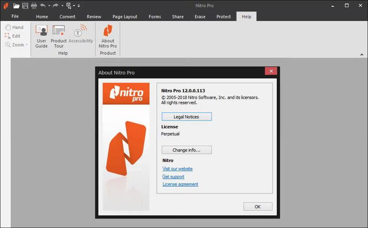This screenshot has height=228, width=368.
Task: Select the Hand tool
Action: [14, 27]
